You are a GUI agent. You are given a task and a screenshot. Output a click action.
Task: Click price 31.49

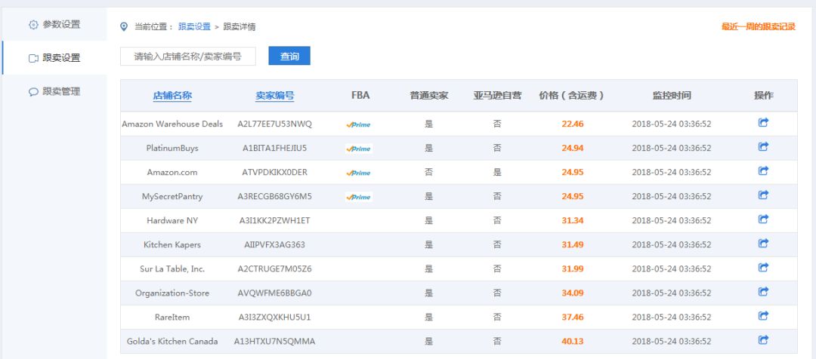[x=573, y=244]
